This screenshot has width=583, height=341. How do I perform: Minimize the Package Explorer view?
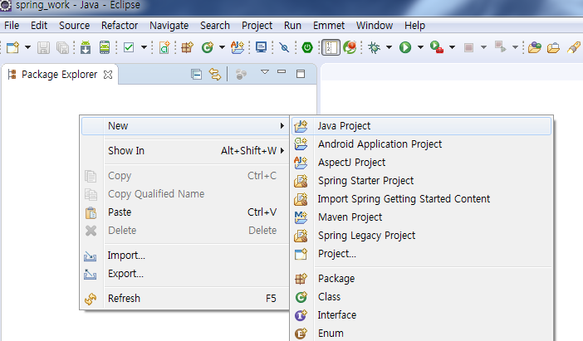282,71
